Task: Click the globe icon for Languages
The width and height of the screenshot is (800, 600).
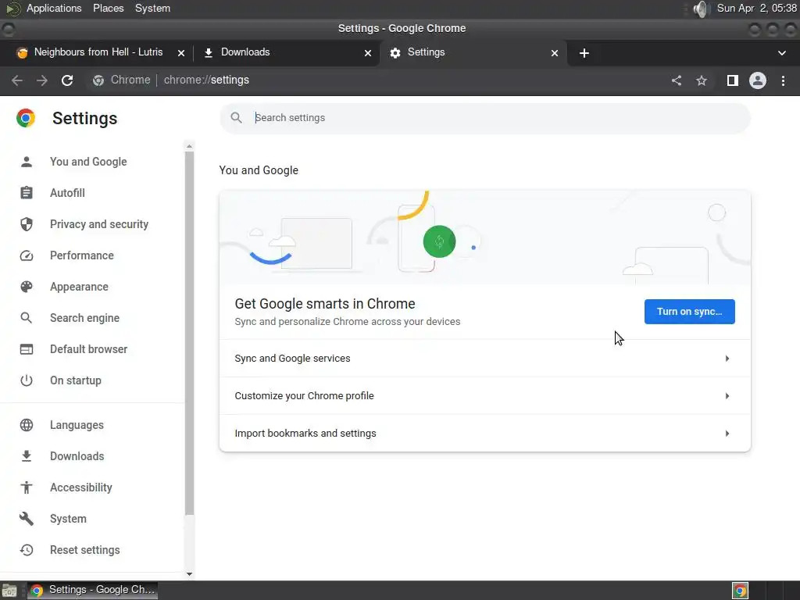Action: (x=27, y=425)
